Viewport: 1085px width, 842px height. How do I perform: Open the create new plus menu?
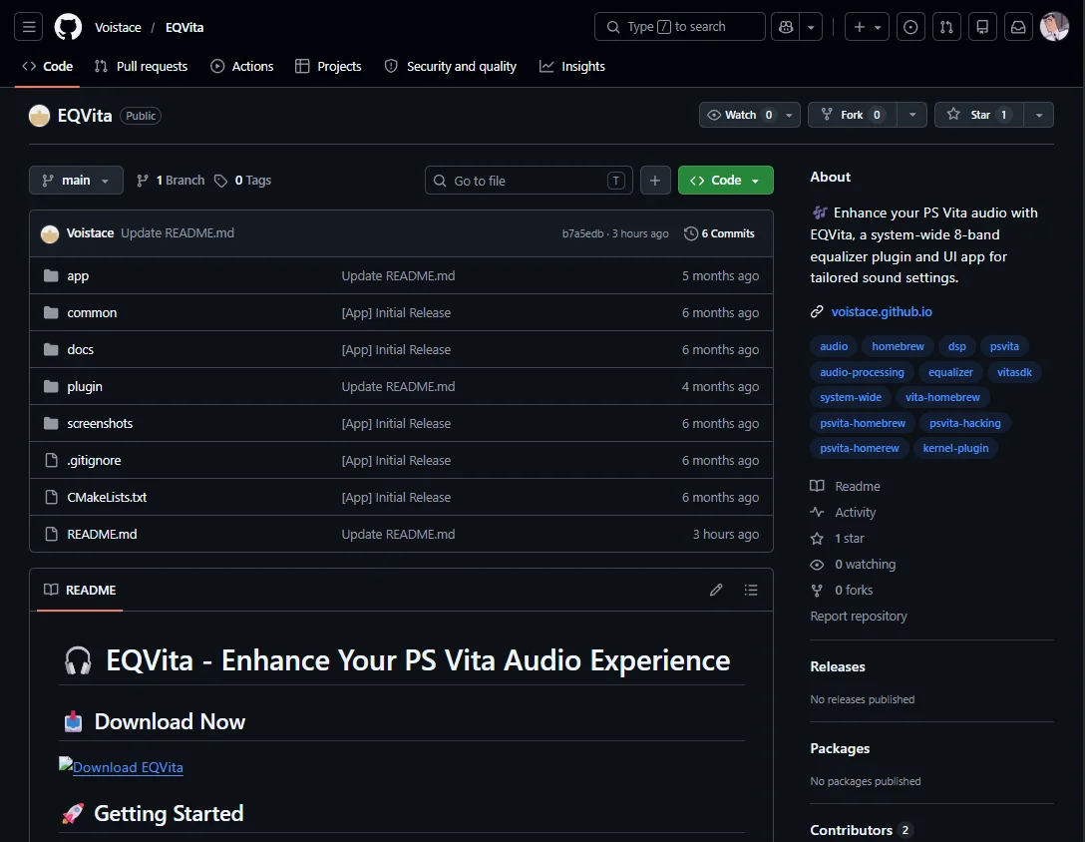(x=867, y=27)
